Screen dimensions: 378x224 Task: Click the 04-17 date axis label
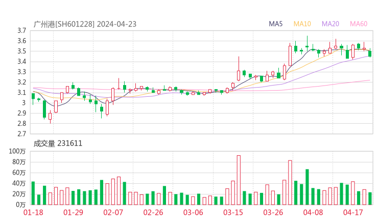pyautogui.click(x=353, y=212)
